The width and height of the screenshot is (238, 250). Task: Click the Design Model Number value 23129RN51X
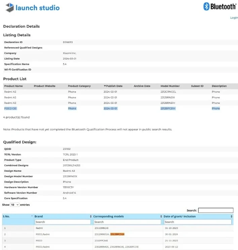click(x=70, y=176)
